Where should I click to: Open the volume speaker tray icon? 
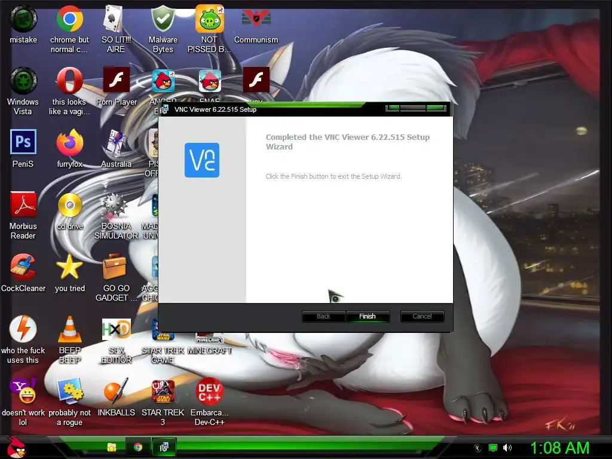[507, 448]
